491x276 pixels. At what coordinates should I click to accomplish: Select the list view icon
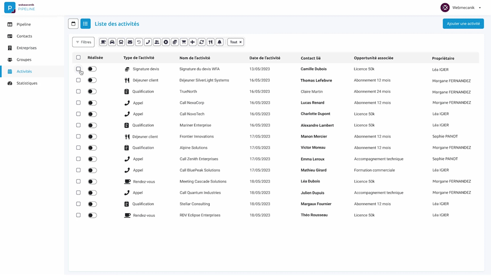coord(85,23)
